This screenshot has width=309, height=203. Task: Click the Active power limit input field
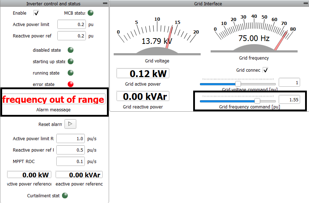(x=72, y=25)
